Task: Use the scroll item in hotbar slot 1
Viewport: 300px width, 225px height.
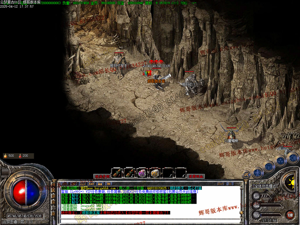Action: [117, 173]
